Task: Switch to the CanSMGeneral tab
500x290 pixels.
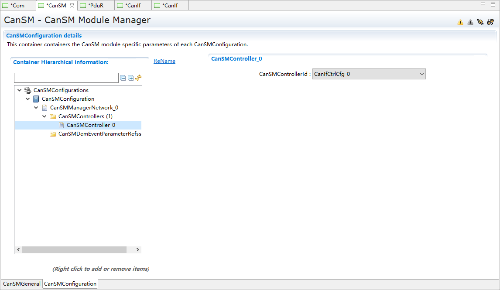Action: pos(22,284)
